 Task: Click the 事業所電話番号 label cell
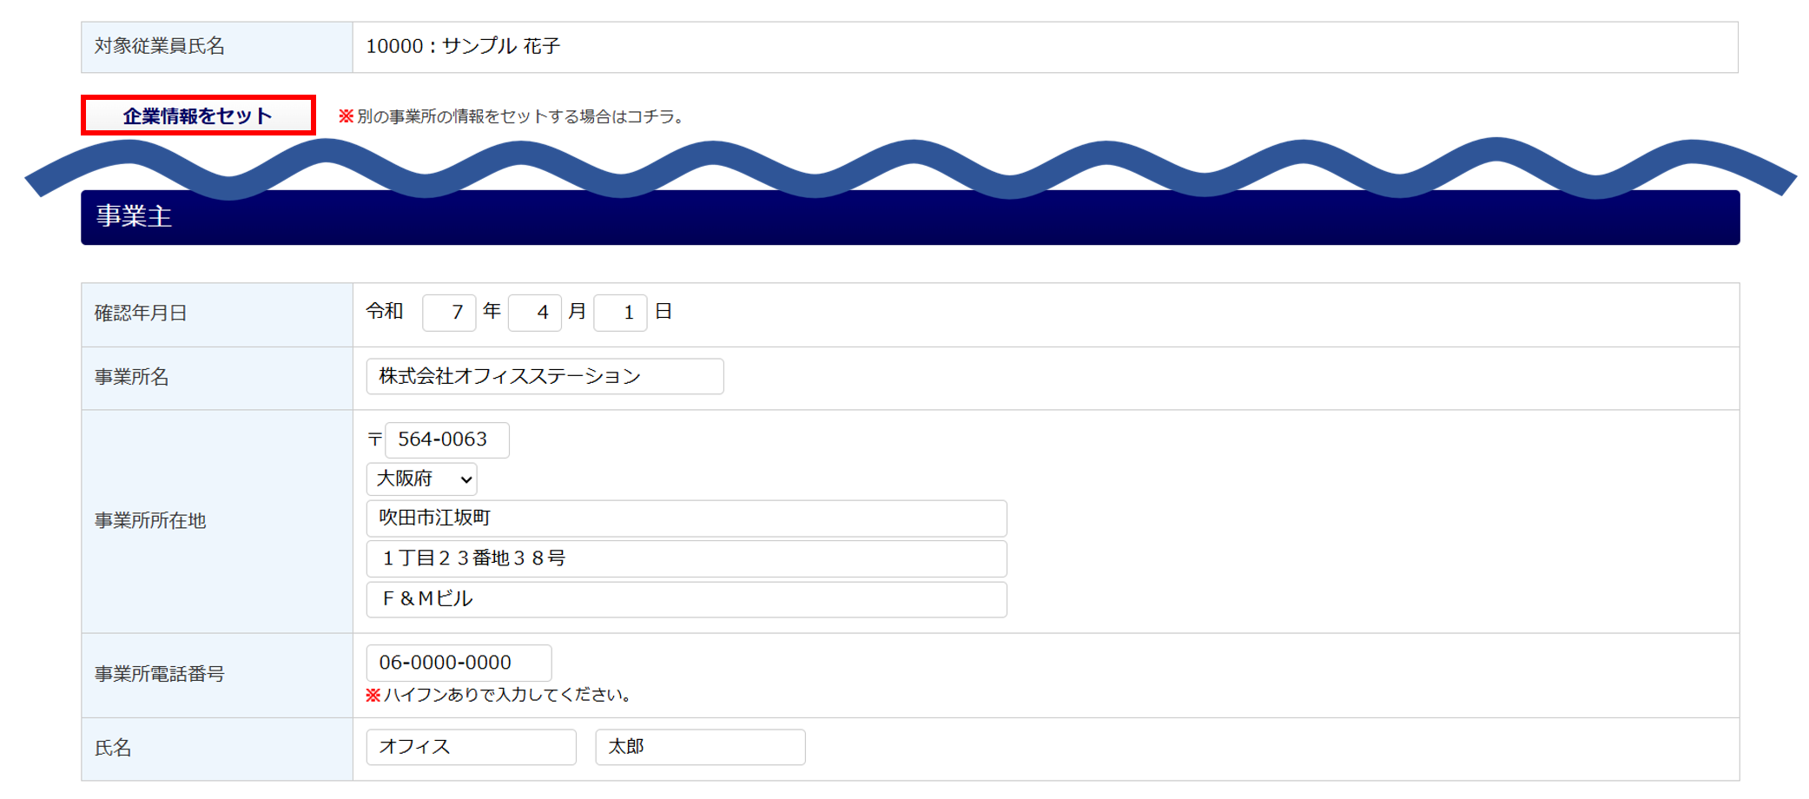click(x=160, y=674)
